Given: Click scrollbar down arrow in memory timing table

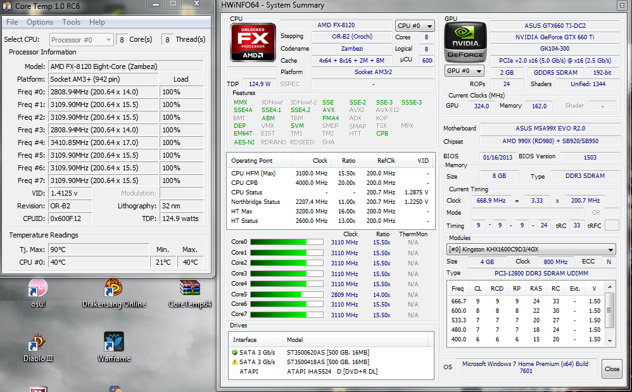Looking at the screenshot, I should 610,341.
